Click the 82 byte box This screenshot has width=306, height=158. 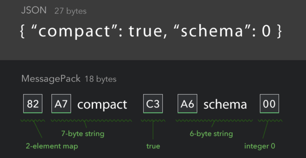coord(33,104)
